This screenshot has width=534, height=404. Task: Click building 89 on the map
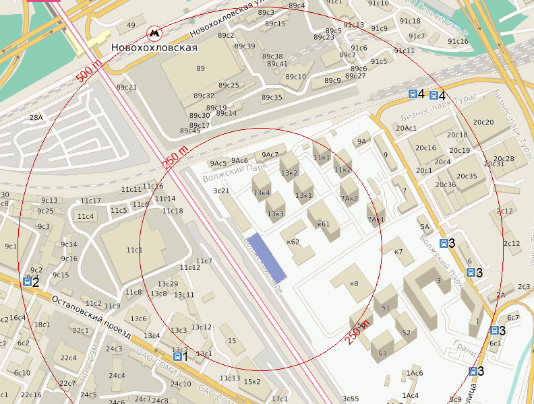[201, 69]
